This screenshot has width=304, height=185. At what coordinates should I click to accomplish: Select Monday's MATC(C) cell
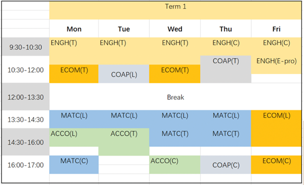(74, 164)
